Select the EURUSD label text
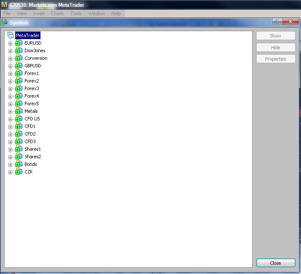The height and width of the screenshot is (274, 301). (x=33, y=43)
